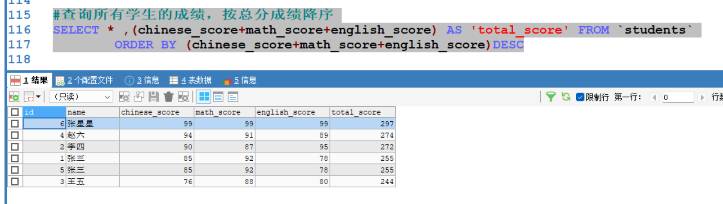Screen dimensions: 723x204
Task: Select english_score cell 95
Action: [x=292, y=147]
